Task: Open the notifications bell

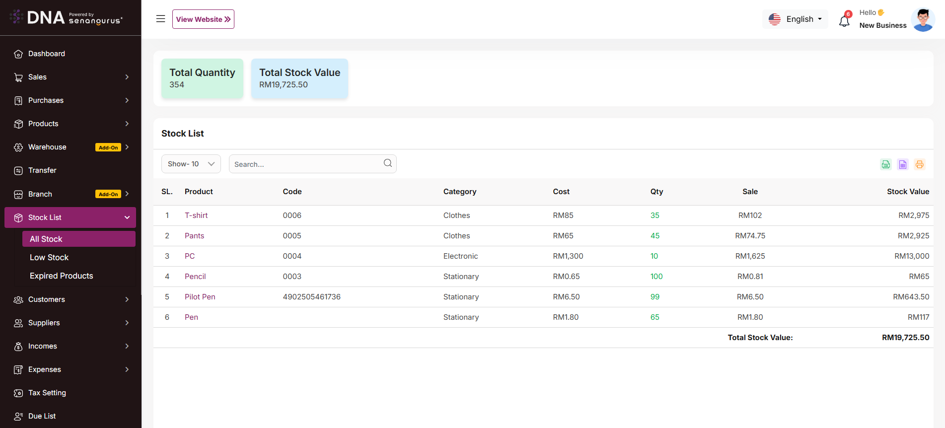Action: coord(844,21)
